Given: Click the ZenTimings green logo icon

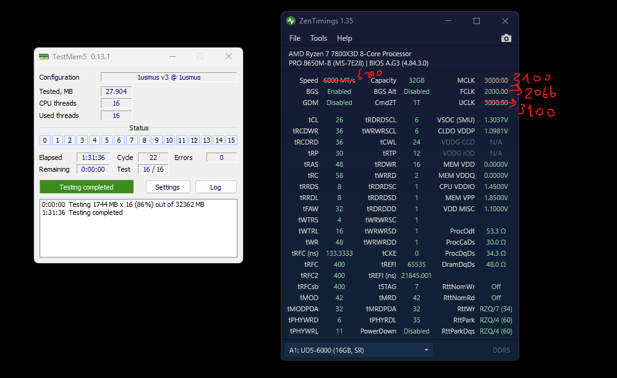Looking at the screenshot, I should click(x=291, y=21).
